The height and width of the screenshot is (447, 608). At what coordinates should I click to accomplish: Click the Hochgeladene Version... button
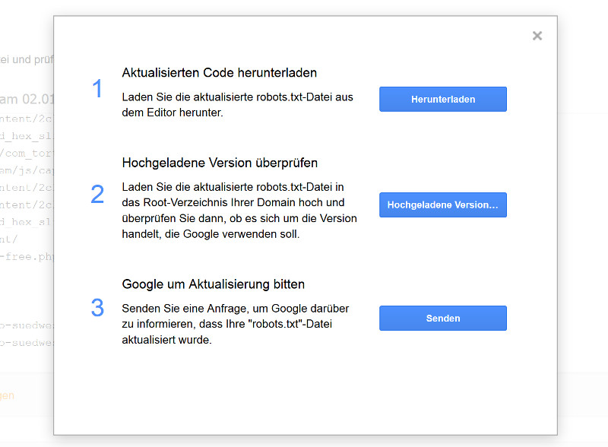442,204
